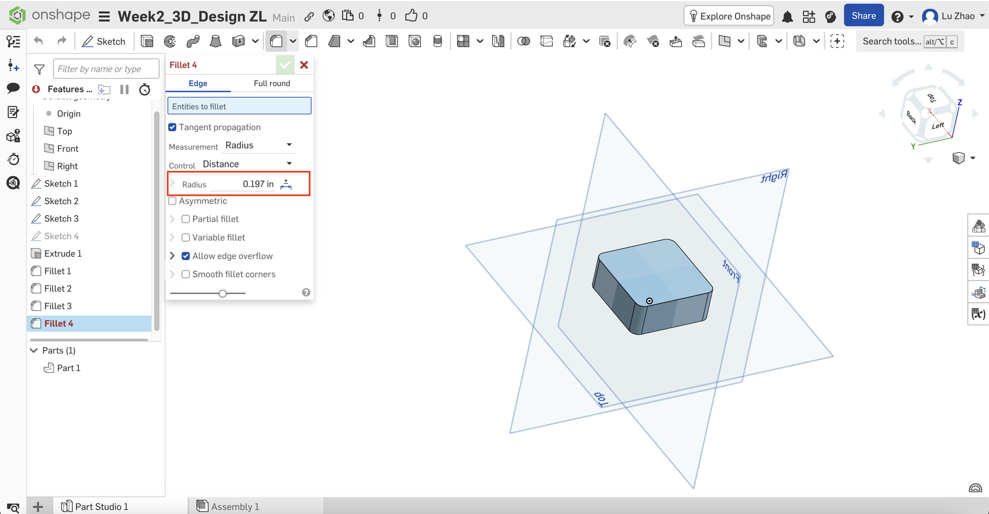Click the Filter by name input field
Image resolution: width=989 pixels, height=514 pixels.
(x=106, y=69)
